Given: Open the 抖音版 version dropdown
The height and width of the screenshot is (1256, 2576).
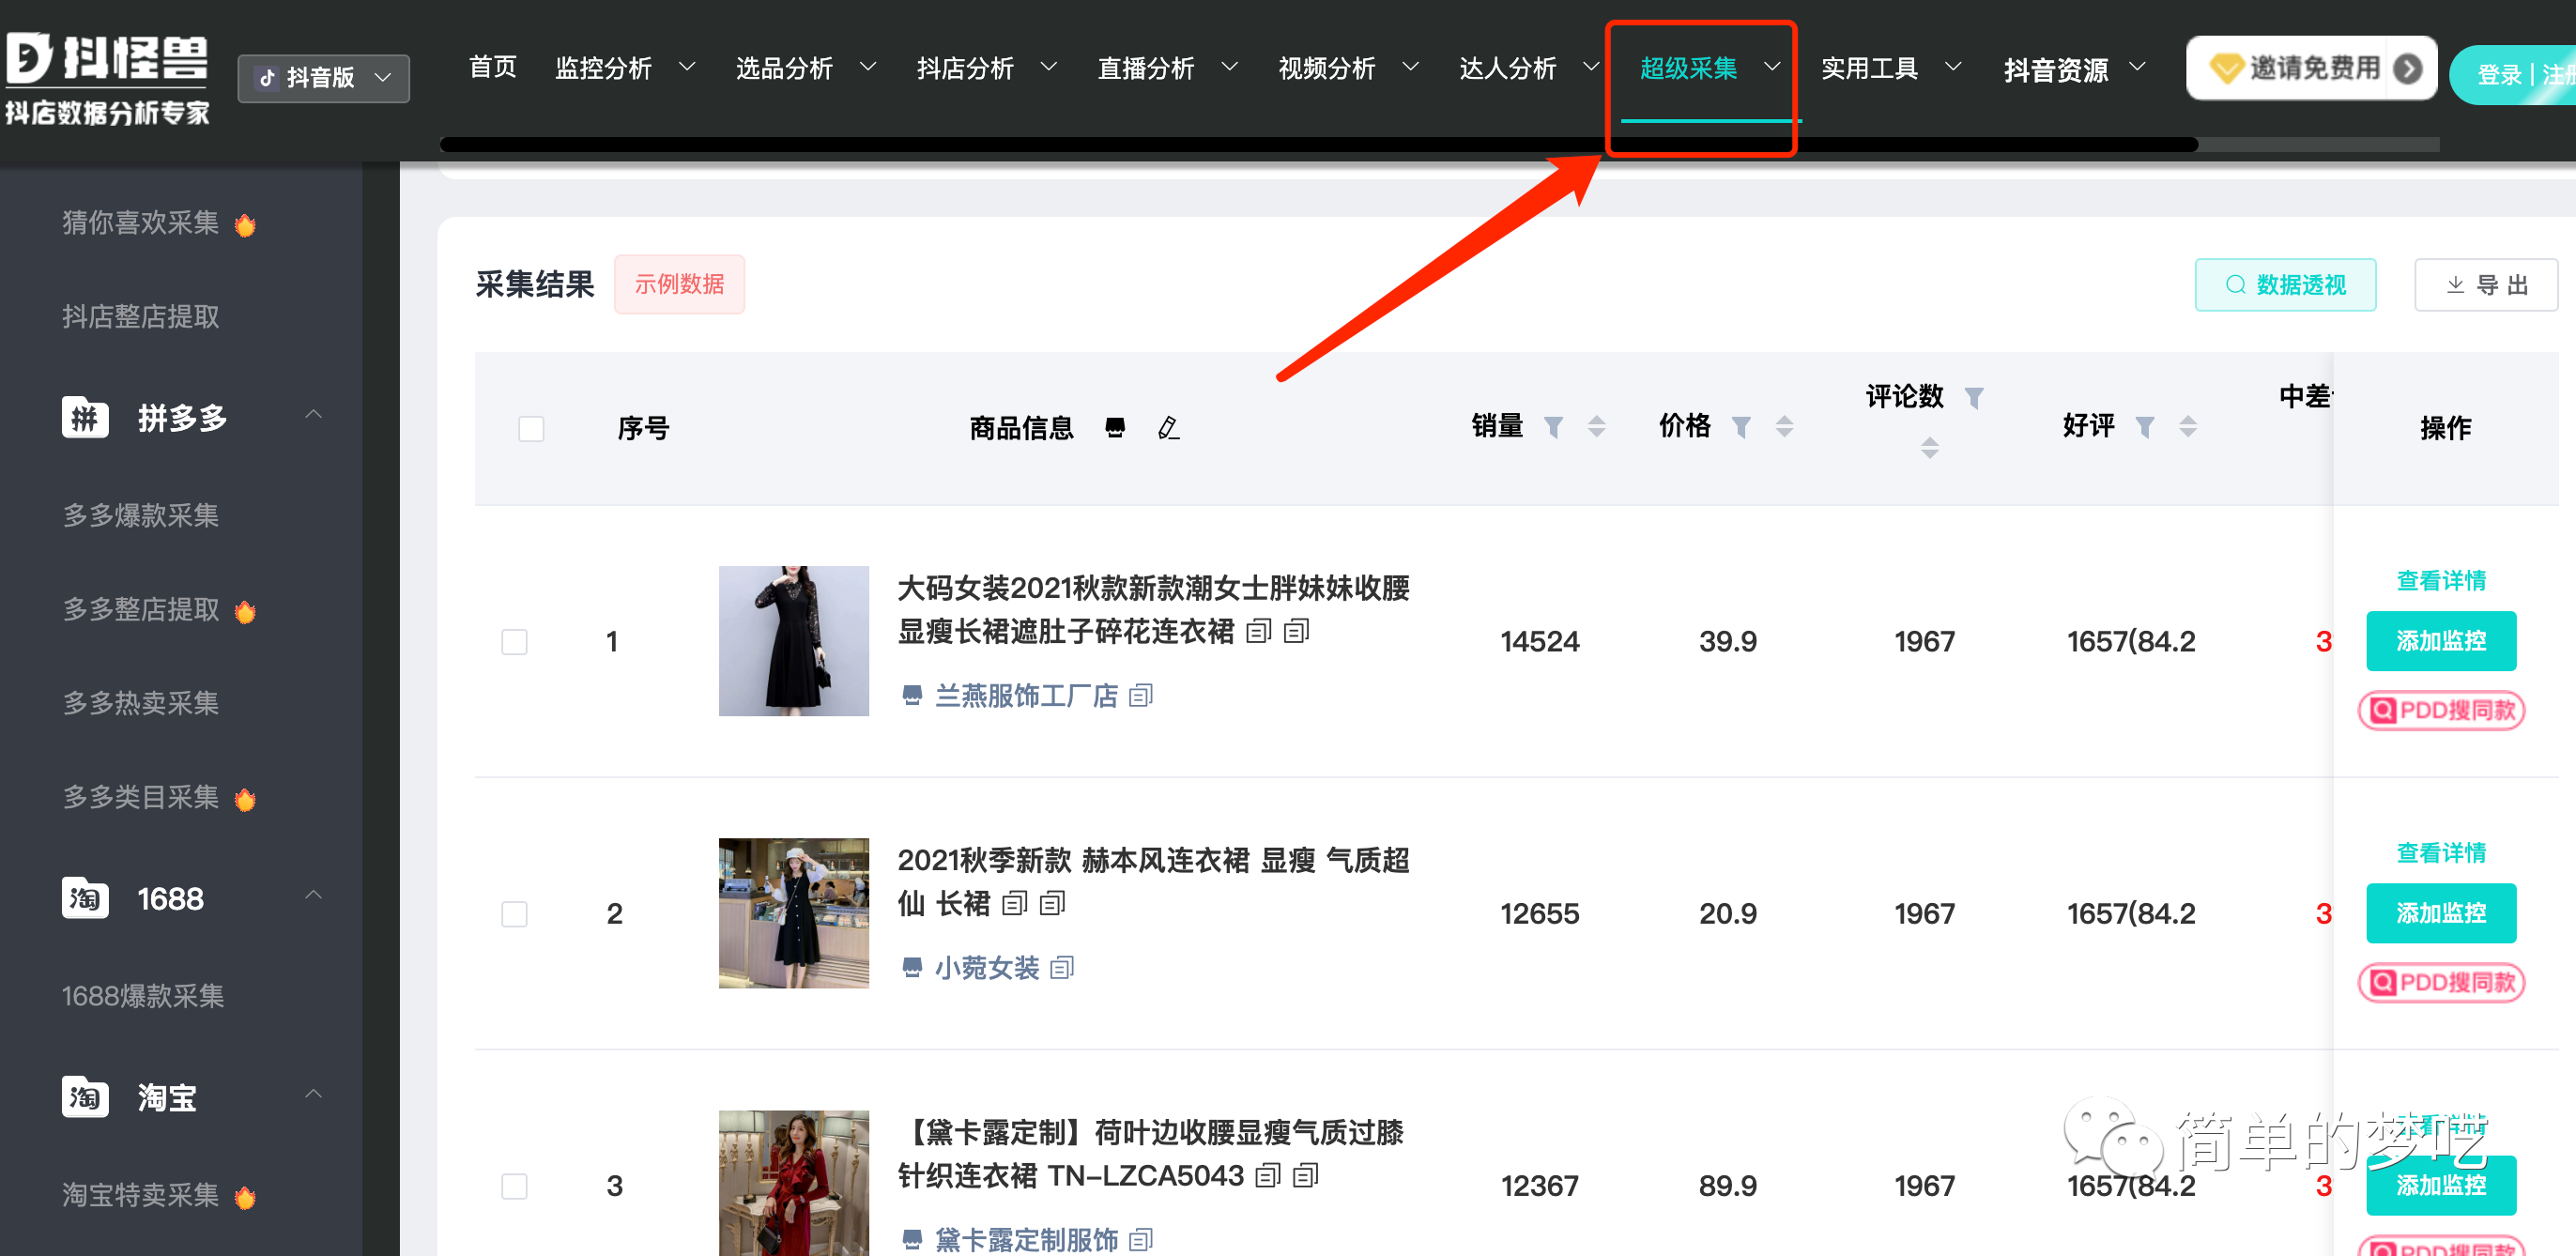Looking at the screenshot, I should coord(323,78).
